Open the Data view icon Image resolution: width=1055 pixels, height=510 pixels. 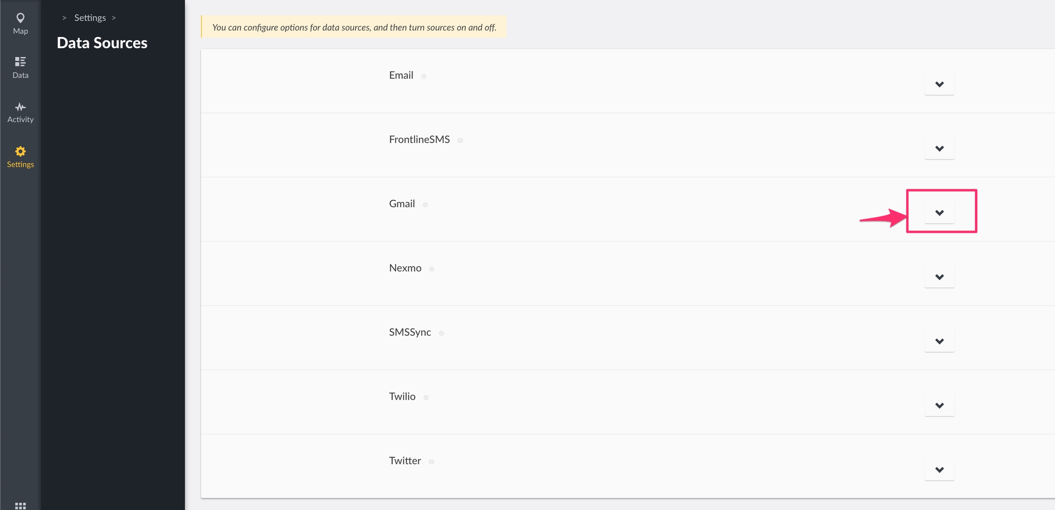coord(20,62)
